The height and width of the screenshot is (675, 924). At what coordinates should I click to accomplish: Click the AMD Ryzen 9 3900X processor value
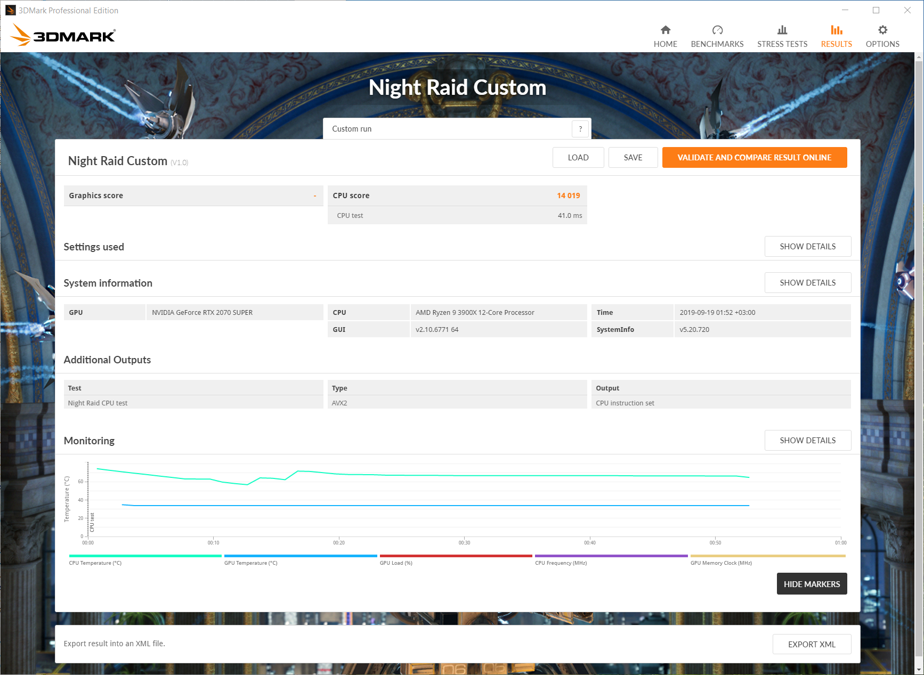point(475,313)
